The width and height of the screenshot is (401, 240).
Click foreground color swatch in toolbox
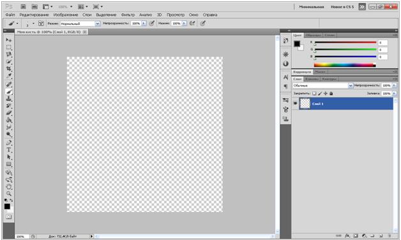[7, 206]
